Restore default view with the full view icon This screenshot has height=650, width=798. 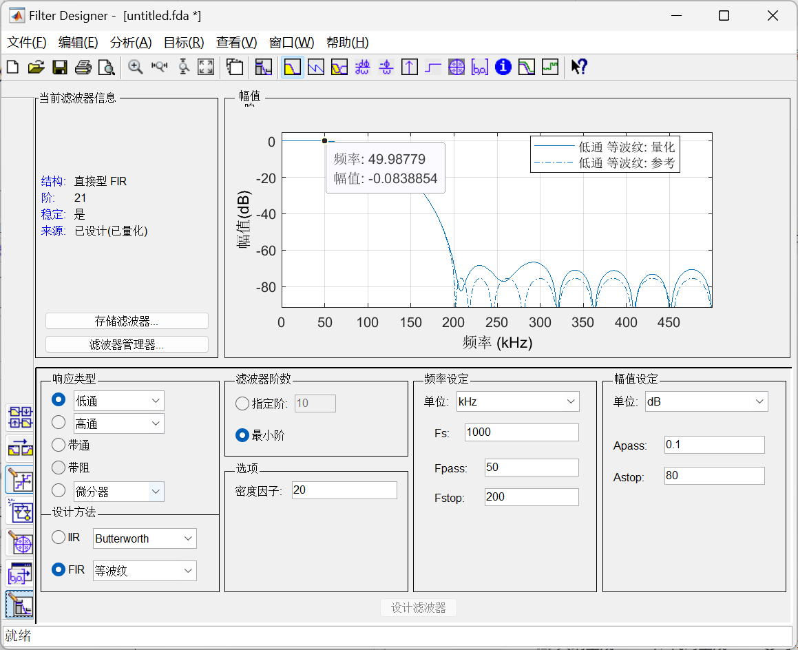coord(206,67)
